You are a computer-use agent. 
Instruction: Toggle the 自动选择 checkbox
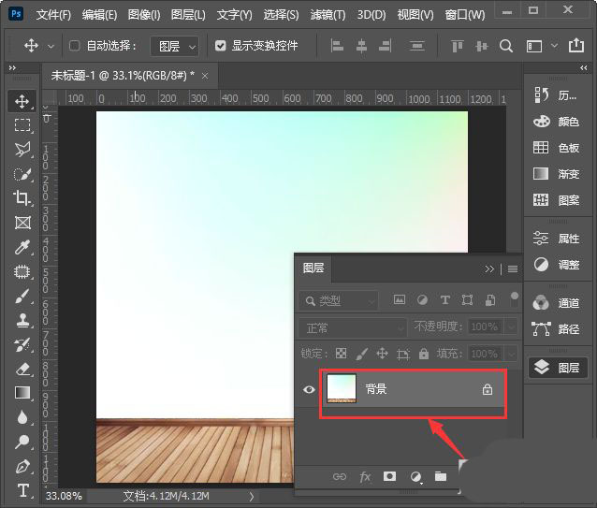coord(74,46)
